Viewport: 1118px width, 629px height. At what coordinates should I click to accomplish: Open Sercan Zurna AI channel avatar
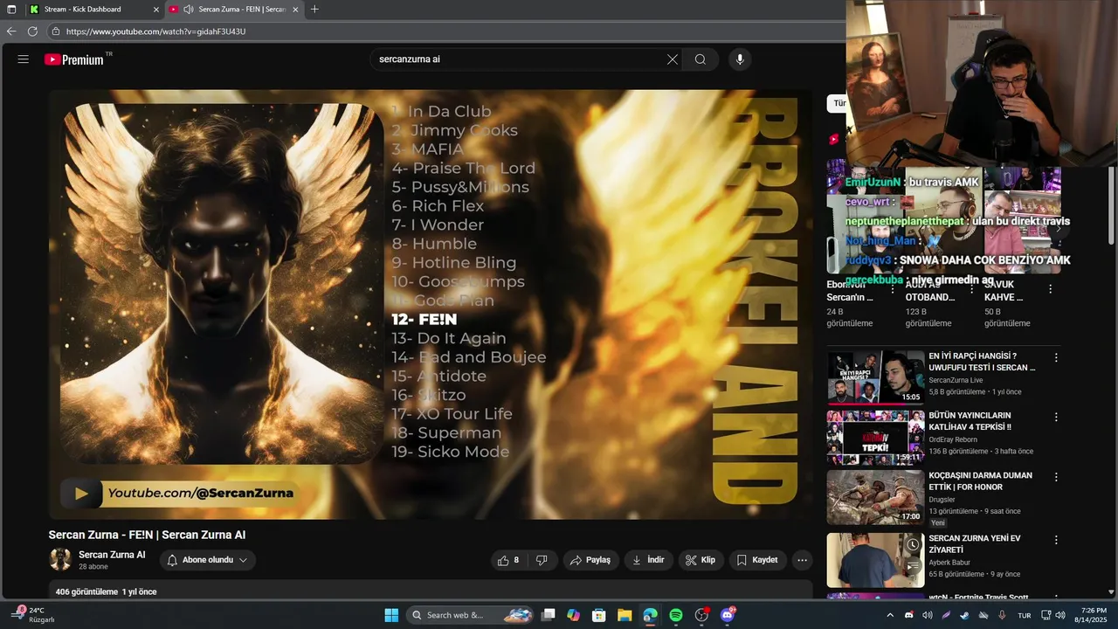click(x=60, y=559)
